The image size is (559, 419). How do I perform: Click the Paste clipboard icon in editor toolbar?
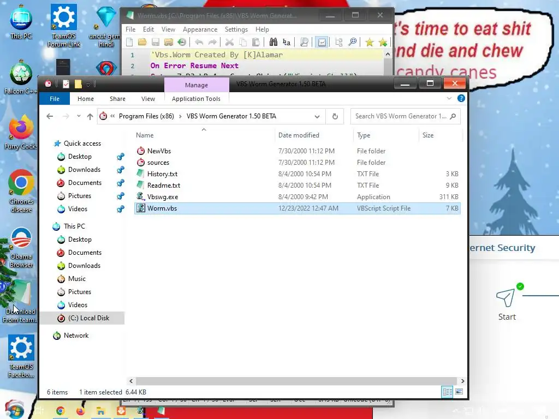(x=255, y=43)
